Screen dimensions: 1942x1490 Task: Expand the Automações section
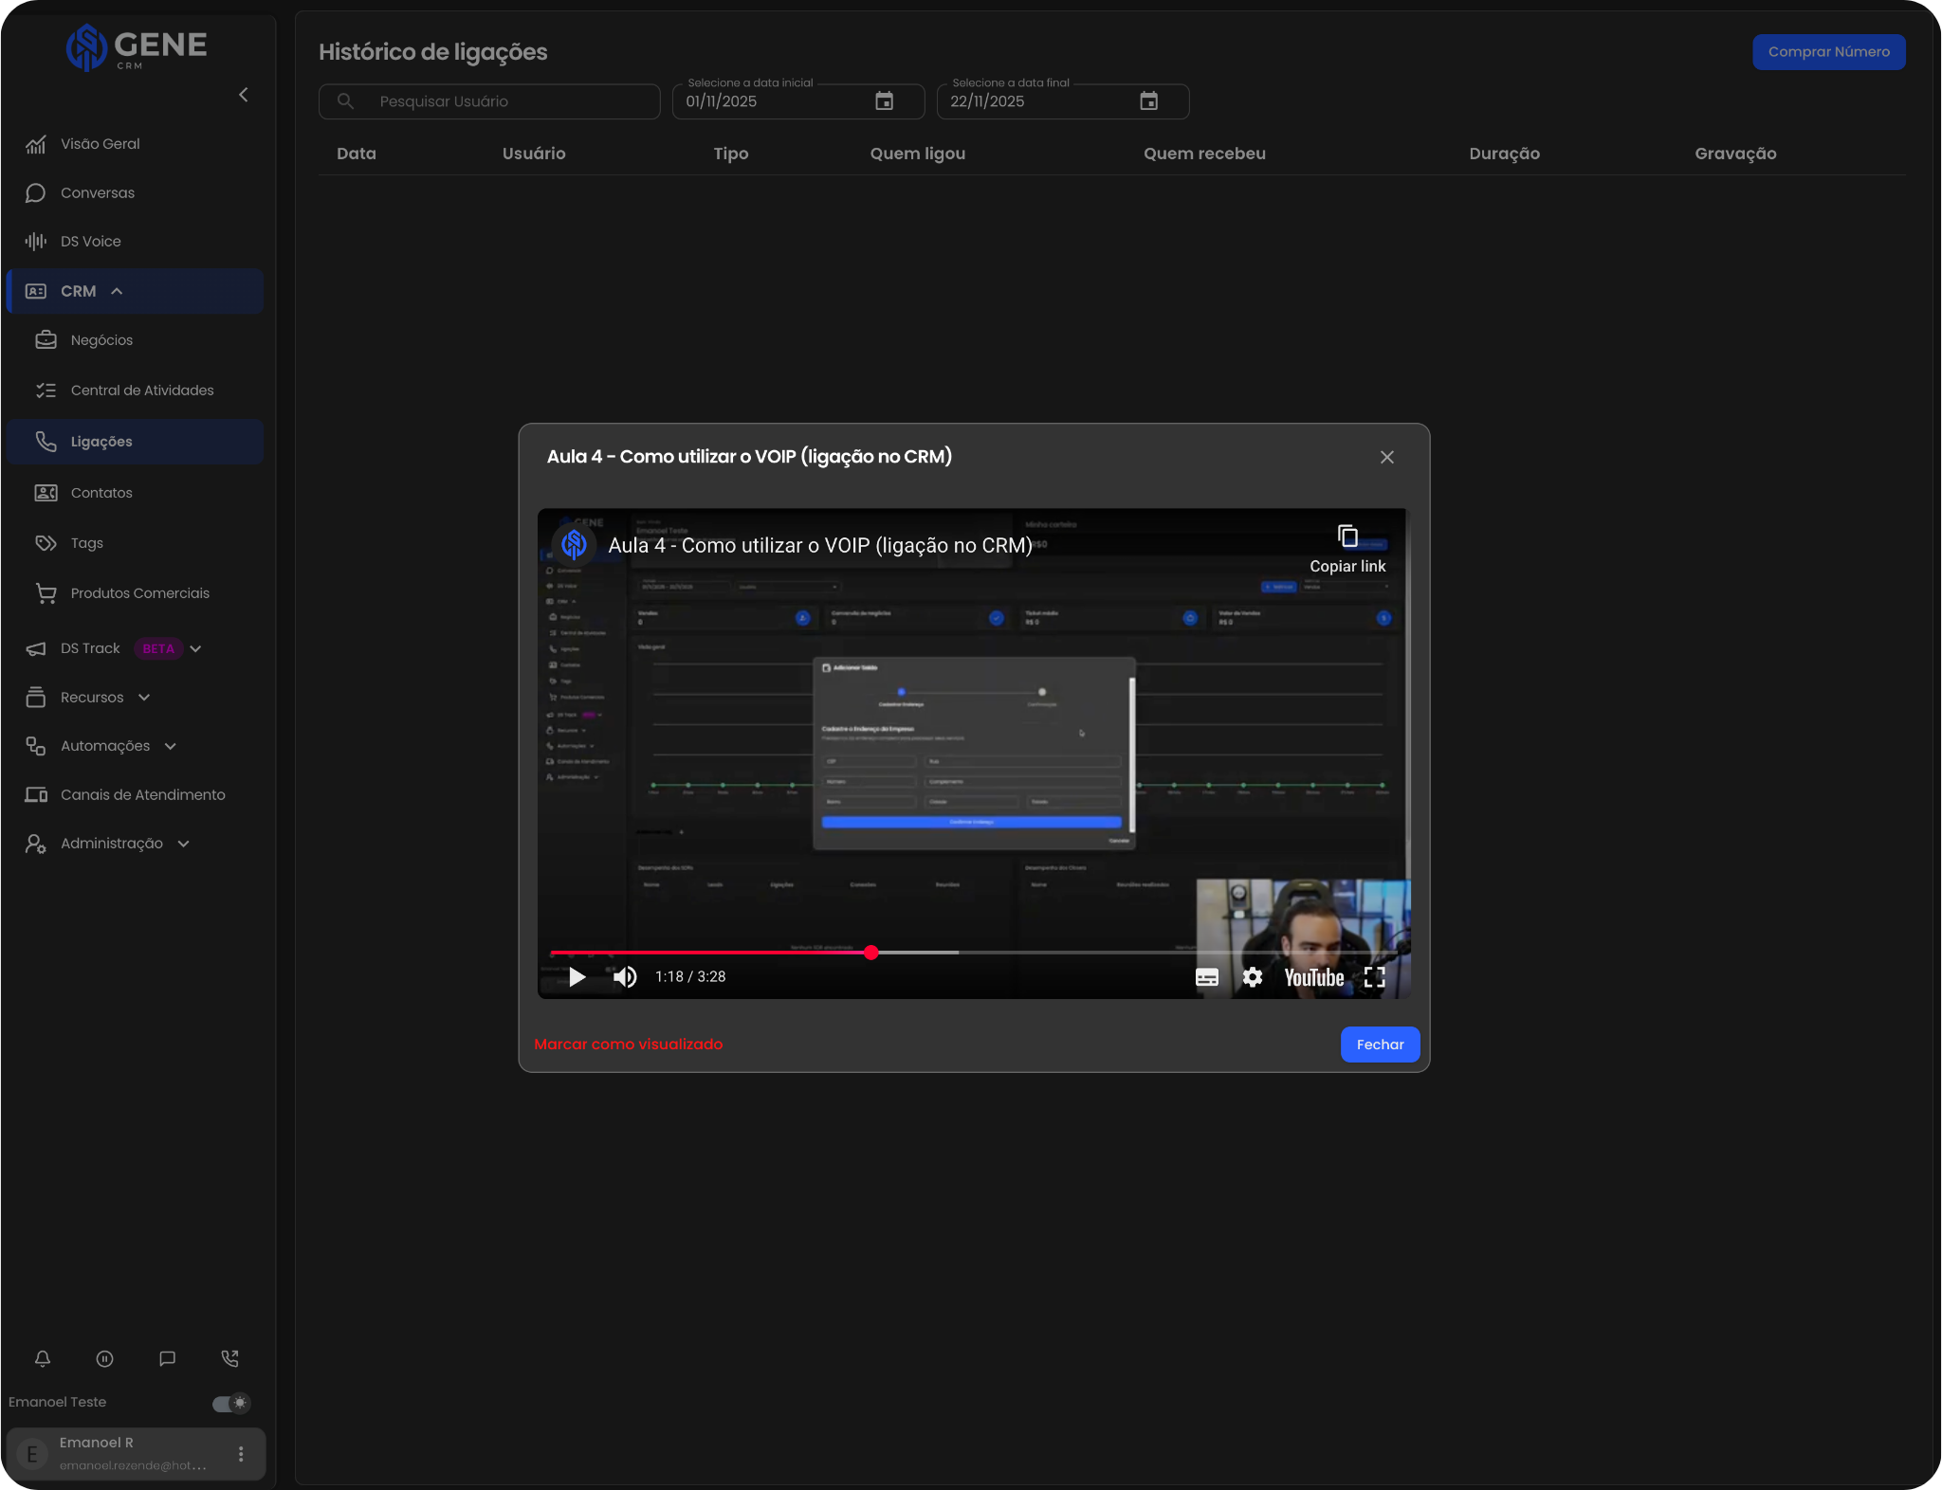pos(171,747)
